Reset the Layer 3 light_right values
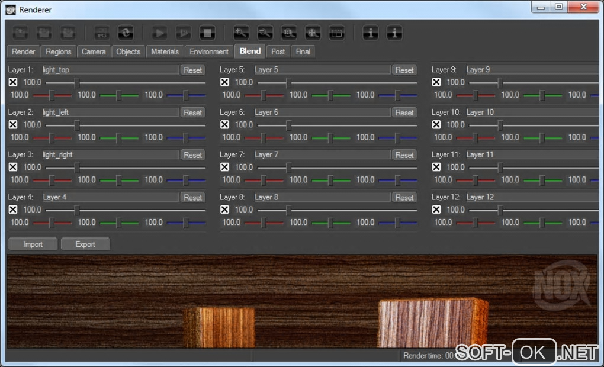The height and width of the screenshot is (367, 604). (x=192, y=155)
